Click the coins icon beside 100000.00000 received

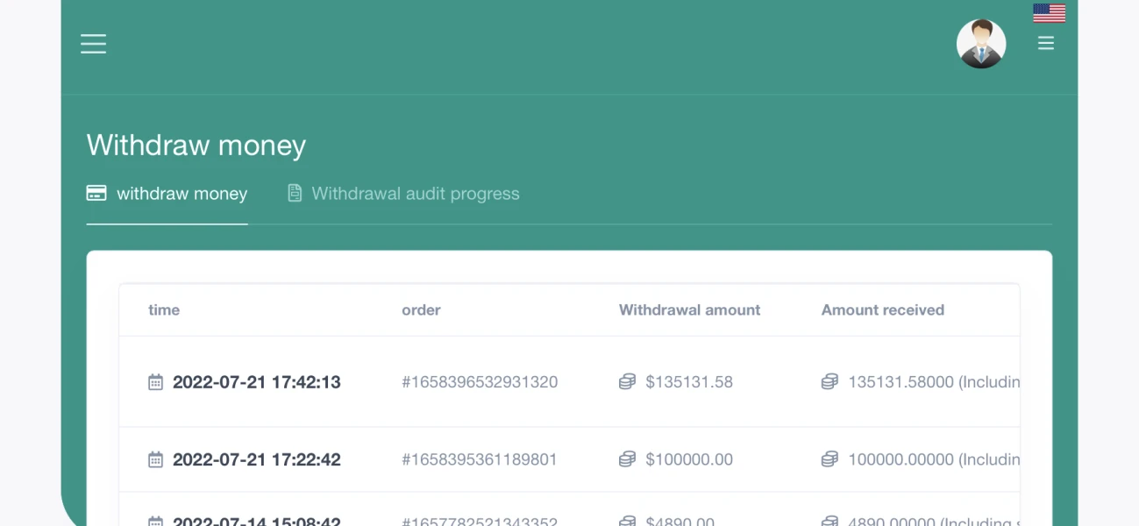tap(829, 459)
